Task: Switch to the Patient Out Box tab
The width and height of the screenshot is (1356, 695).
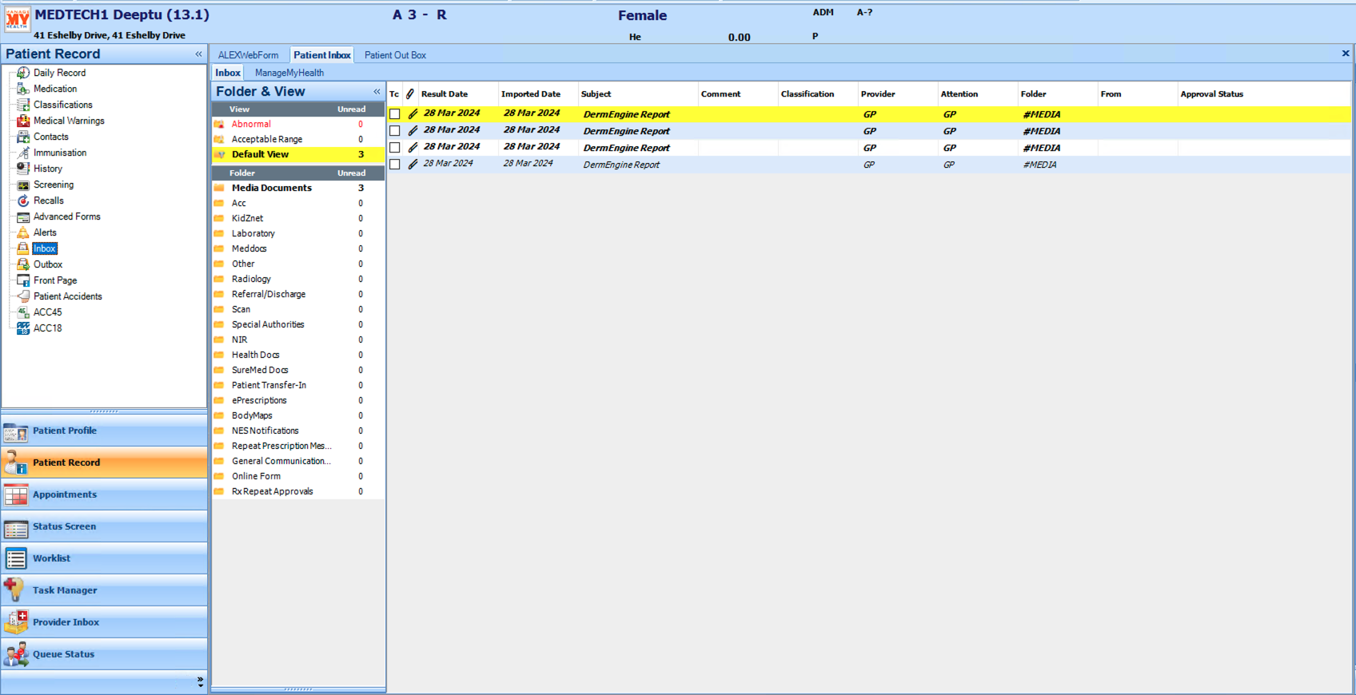Action: (x=395, y=55)
